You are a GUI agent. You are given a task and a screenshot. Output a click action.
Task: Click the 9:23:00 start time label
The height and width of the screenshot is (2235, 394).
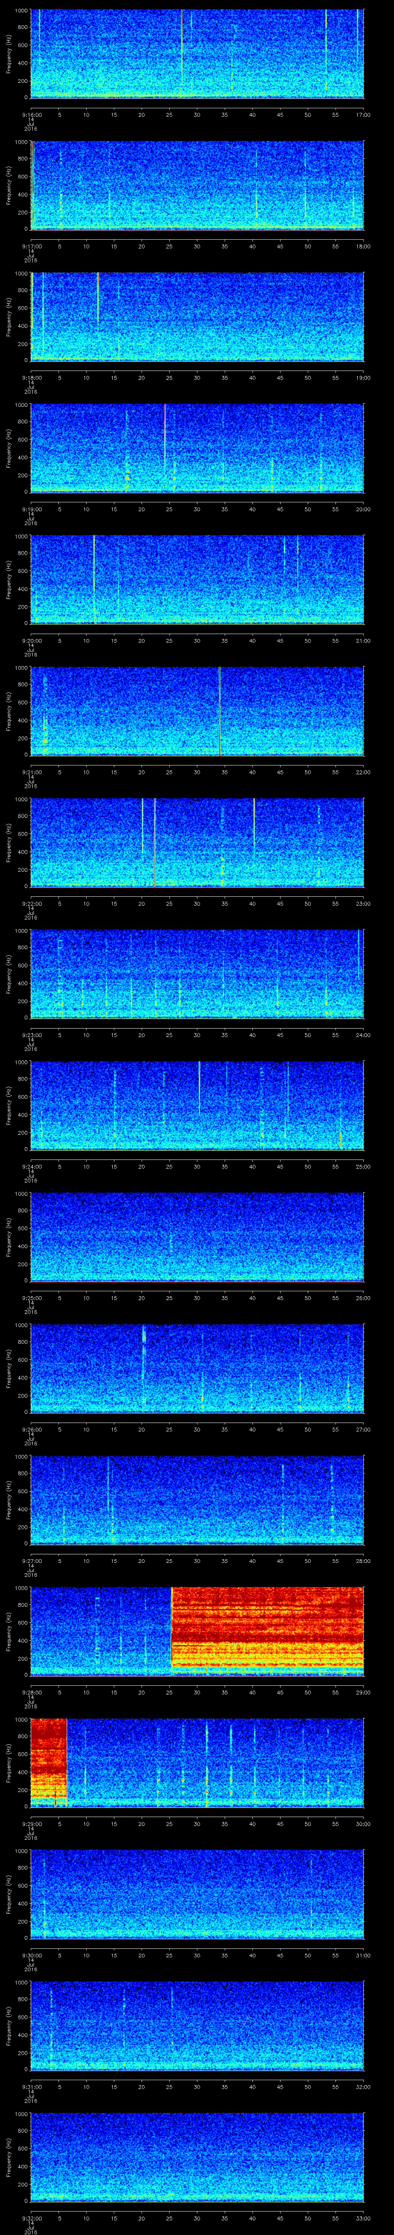(31, 1035)
